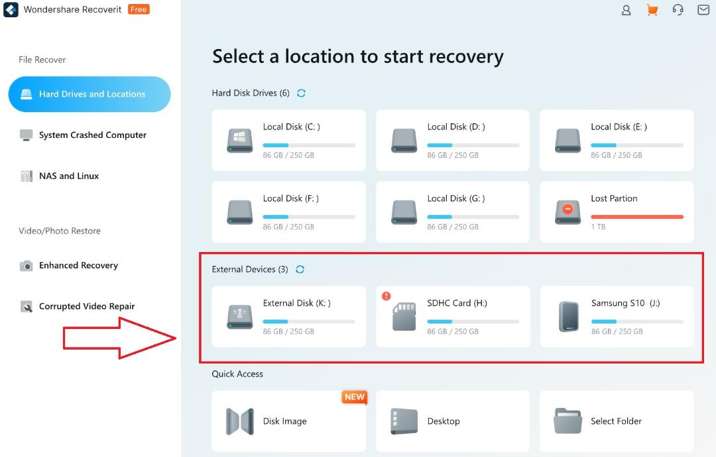
Task: Click 86 GB / 250 GB under Local Disk (G:)
Action: 453,227
